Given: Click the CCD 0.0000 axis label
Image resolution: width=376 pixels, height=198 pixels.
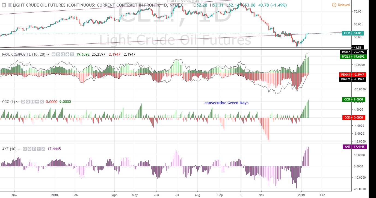Looking at the screenshot, I should tap(354, 118).
